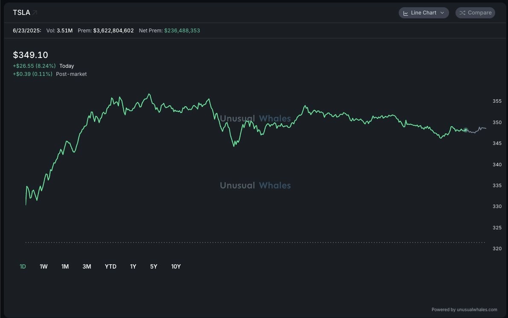Click the Vol value 3.51M

click(x=64, y=31)
